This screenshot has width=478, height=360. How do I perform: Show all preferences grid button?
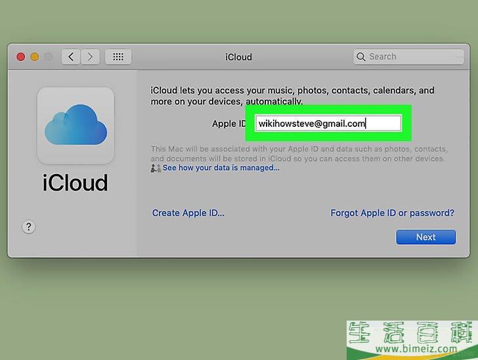coord(118,56)
